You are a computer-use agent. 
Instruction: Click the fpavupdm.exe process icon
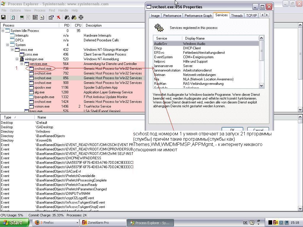(31, 97)
